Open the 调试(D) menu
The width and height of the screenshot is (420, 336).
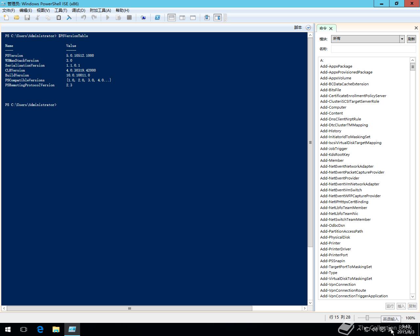coord(78,10)
